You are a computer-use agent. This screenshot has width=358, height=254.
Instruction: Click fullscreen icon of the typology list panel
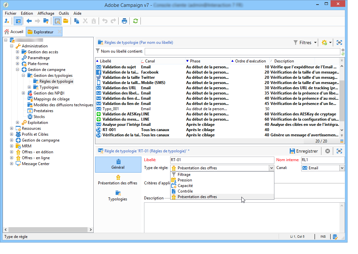pos(339,42)
